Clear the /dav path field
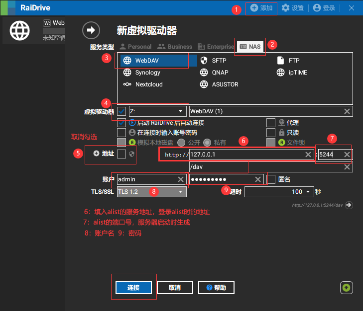 [x=347, y=167]
